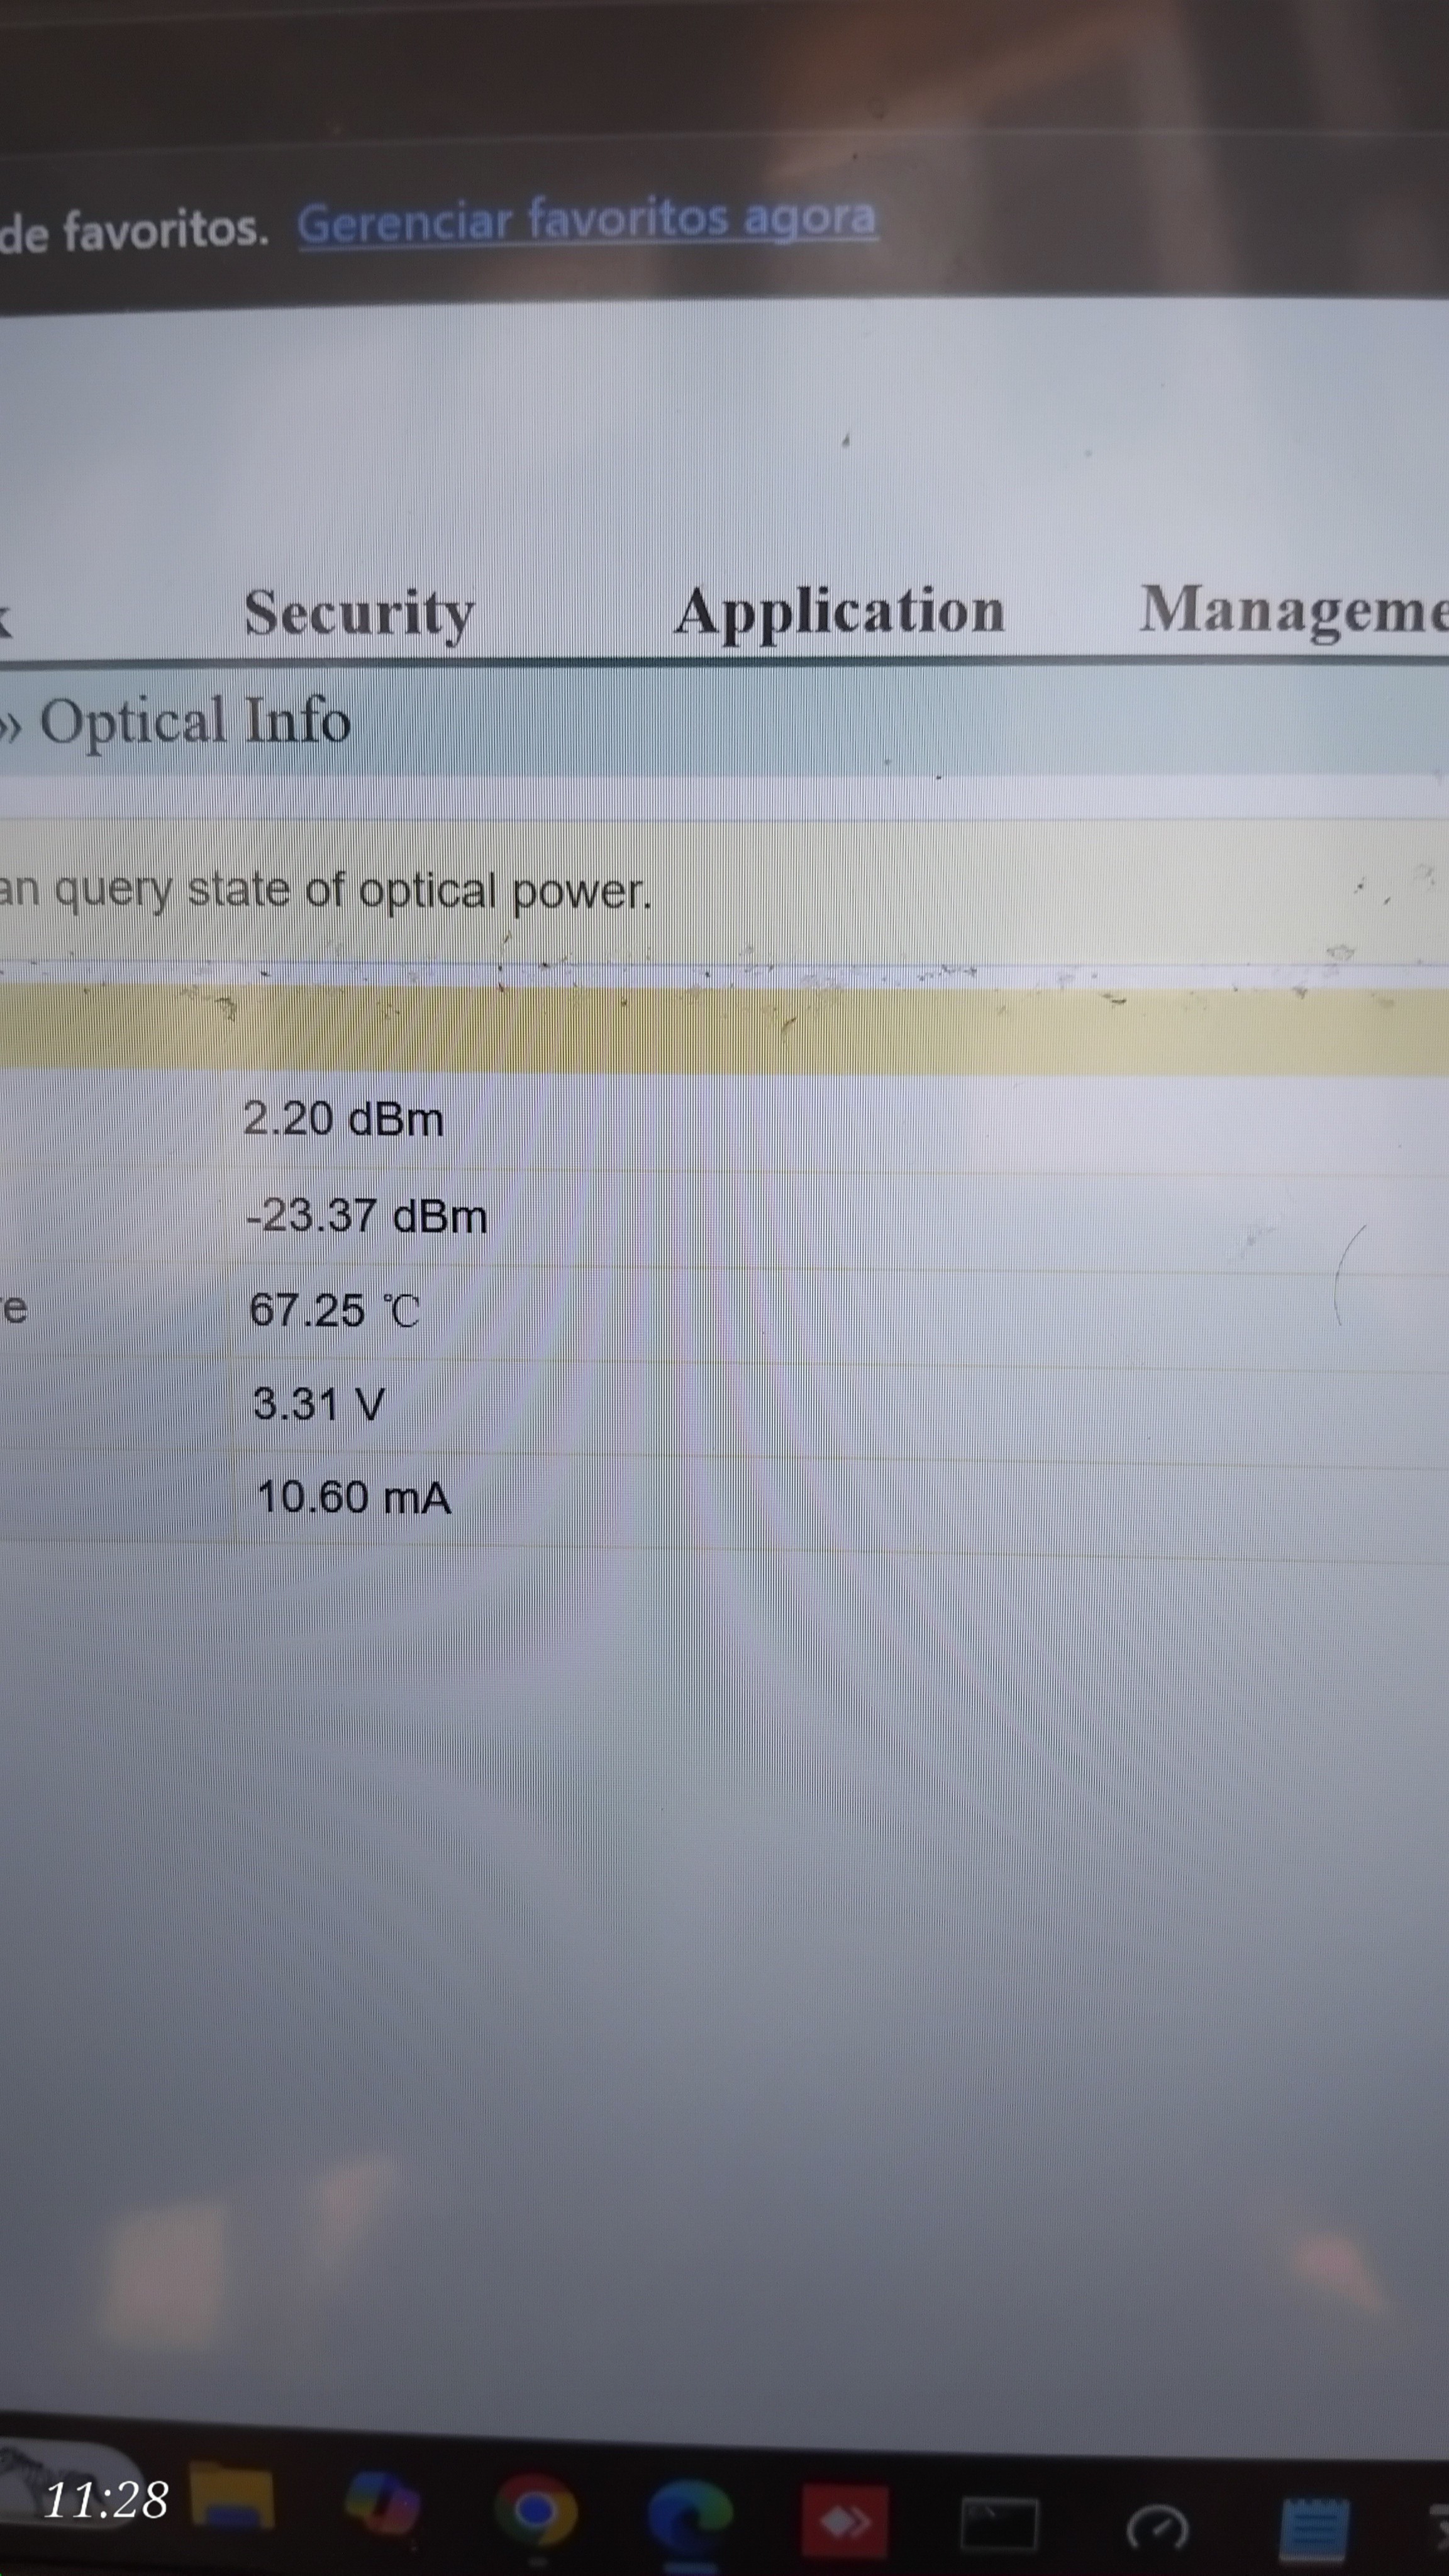The width and height of the screenshot is (1449, 2576).
Task: Click the -23.37 dBm received power value
Action: tap(366, 1216)
